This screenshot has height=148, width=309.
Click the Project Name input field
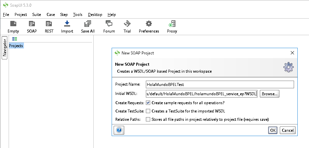tap(220, 84)
